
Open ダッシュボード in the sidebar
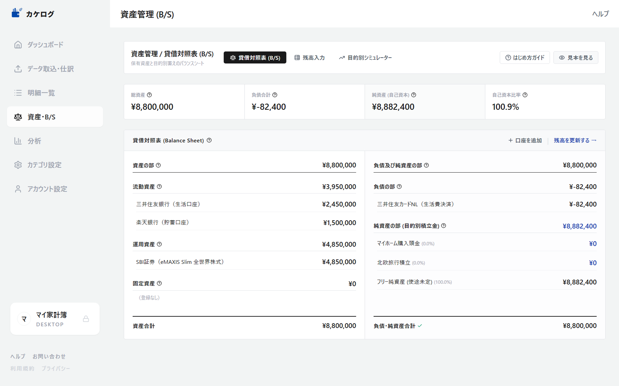pos(55,45)
